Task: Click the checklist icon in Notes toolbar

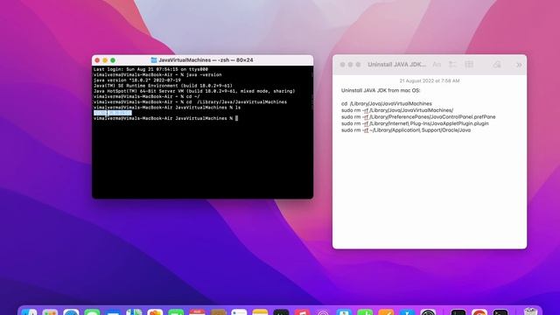Action: (x=452, y=65)
